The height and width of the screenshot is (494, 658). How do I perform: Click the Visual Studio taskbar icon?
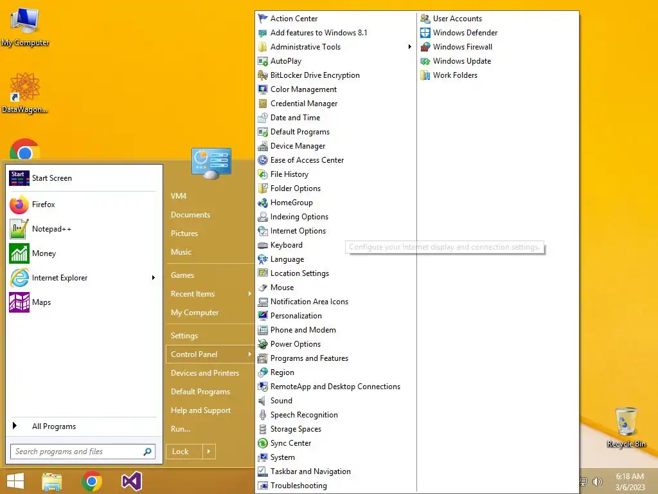(131, 481)
